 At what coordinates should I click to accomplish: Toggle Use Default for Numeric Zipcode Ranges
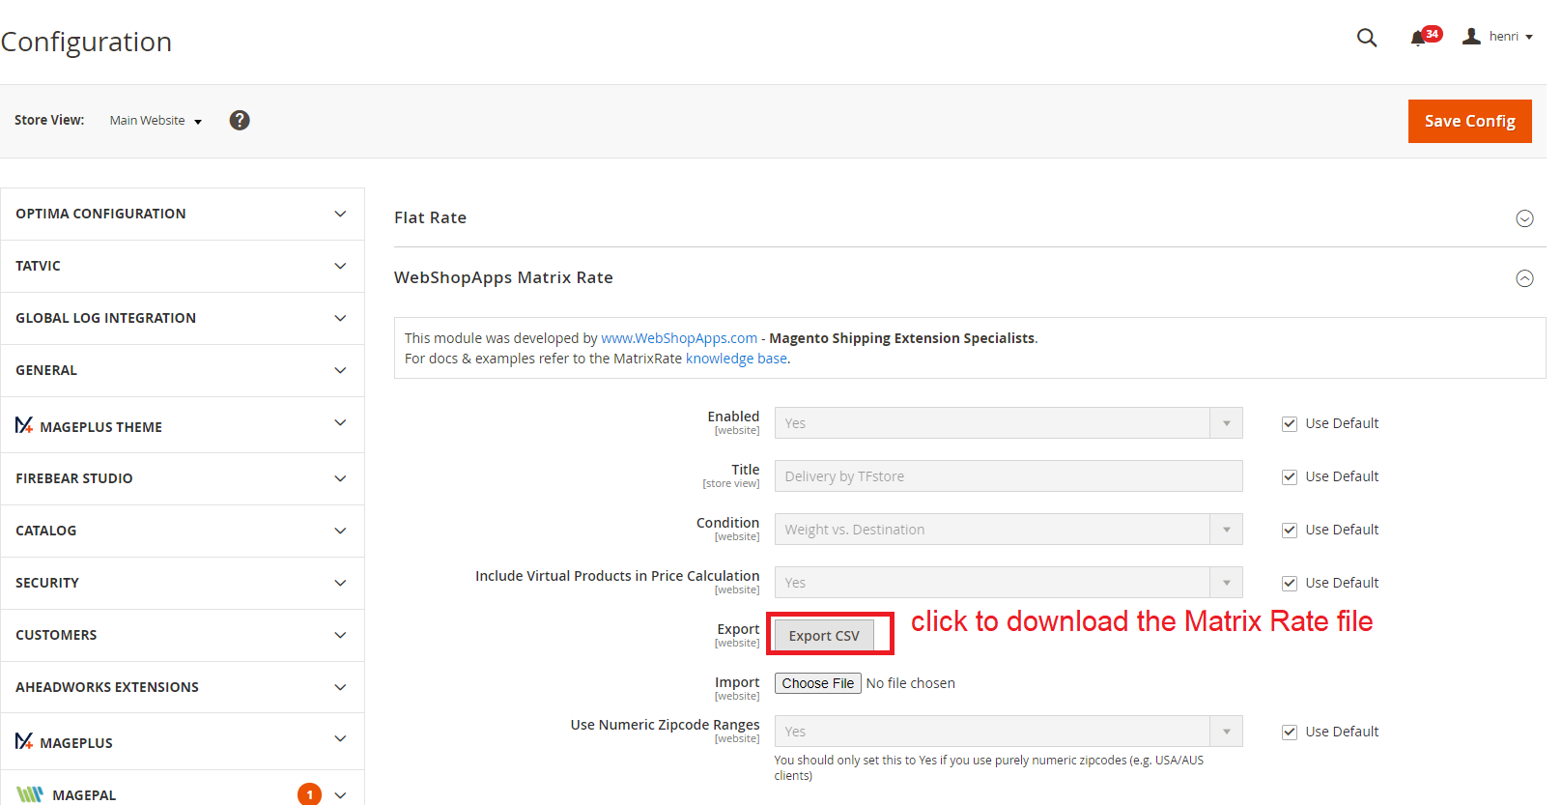pos(1289,732)
